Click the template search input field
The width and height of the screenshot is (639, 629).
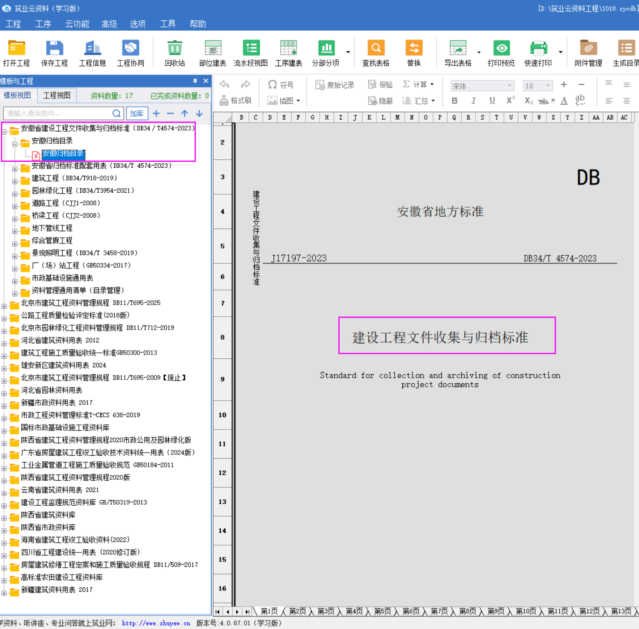(58, 113)
